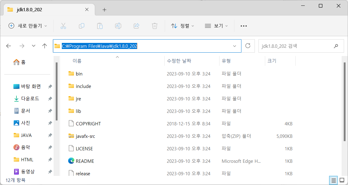This screenshot has width=348, height=185.
Task: Click the jre folder icon
Action: 71,98
